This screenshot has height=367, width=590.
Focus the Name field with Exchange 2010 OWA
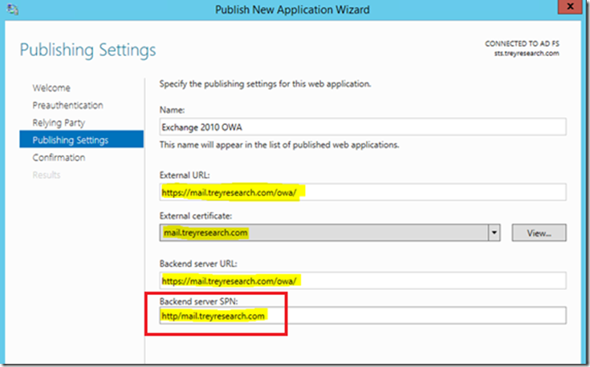[x=363, y=127]
